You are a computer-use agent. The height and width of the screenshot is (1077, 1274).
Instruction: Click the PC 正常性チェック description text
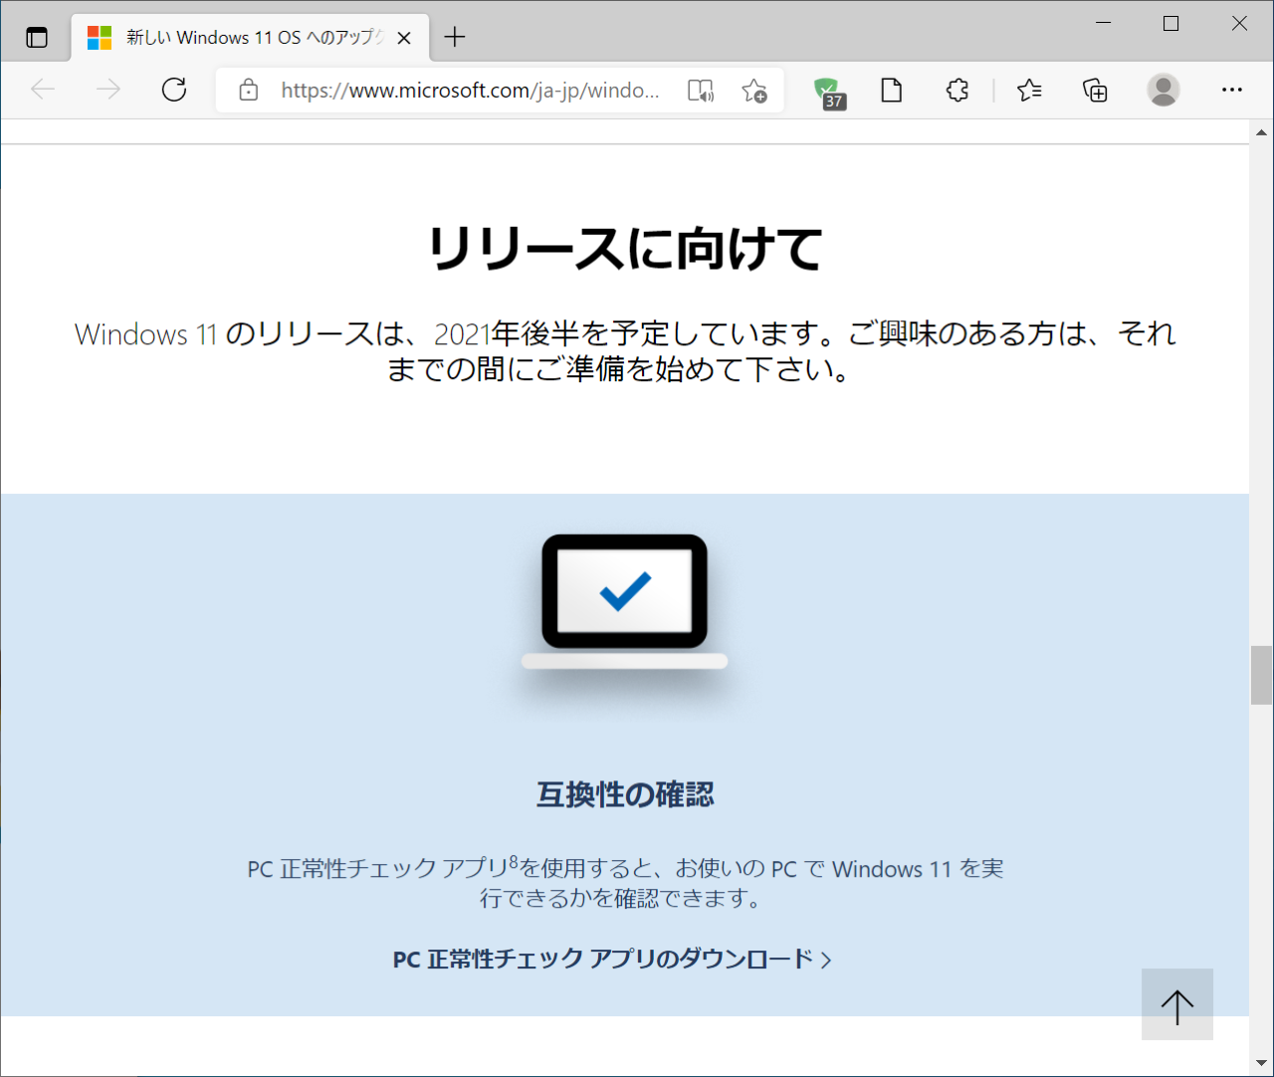625,883
